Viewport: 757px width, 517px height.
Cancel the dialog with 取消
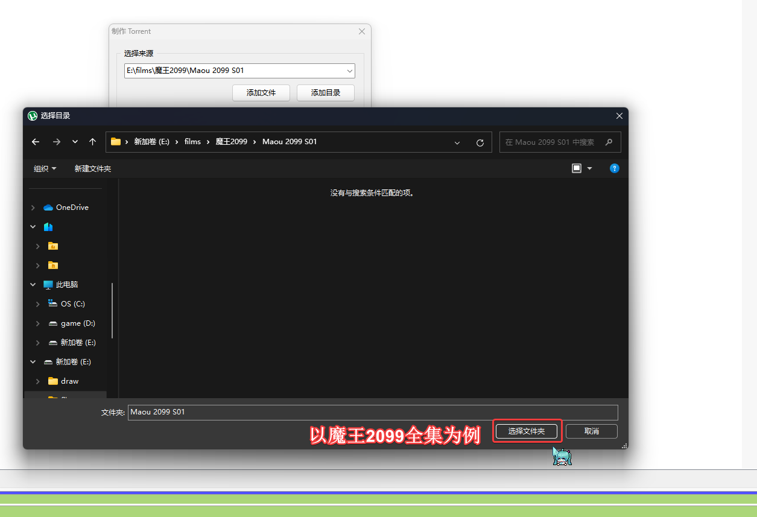(x=592, y=431)
